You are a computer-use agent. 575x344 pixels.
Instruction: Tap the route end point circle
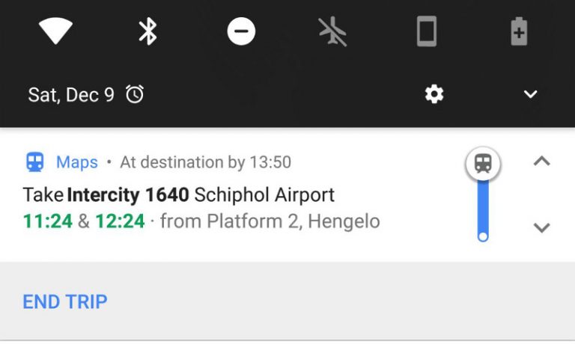click(x=483, y=236)
